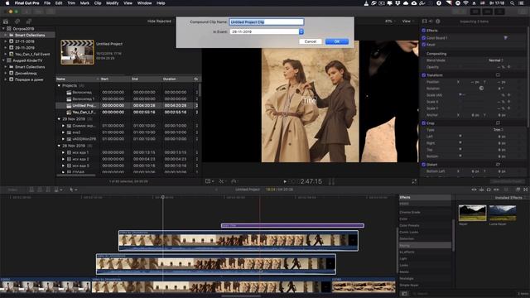This screenshot has width=530, height=298.
Task: Select the purple Basic Title clip in timeline
Action: 292,225
